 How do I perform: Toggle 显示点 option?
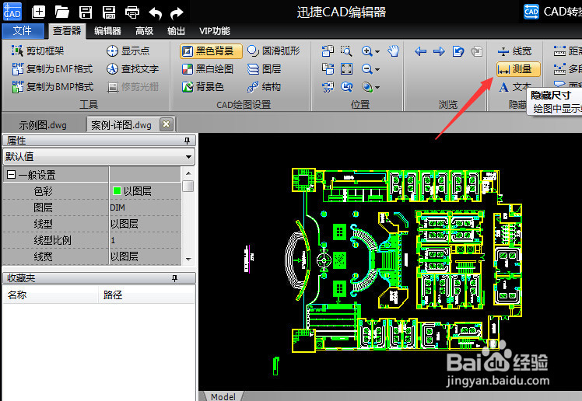click(x=128, y=51)
